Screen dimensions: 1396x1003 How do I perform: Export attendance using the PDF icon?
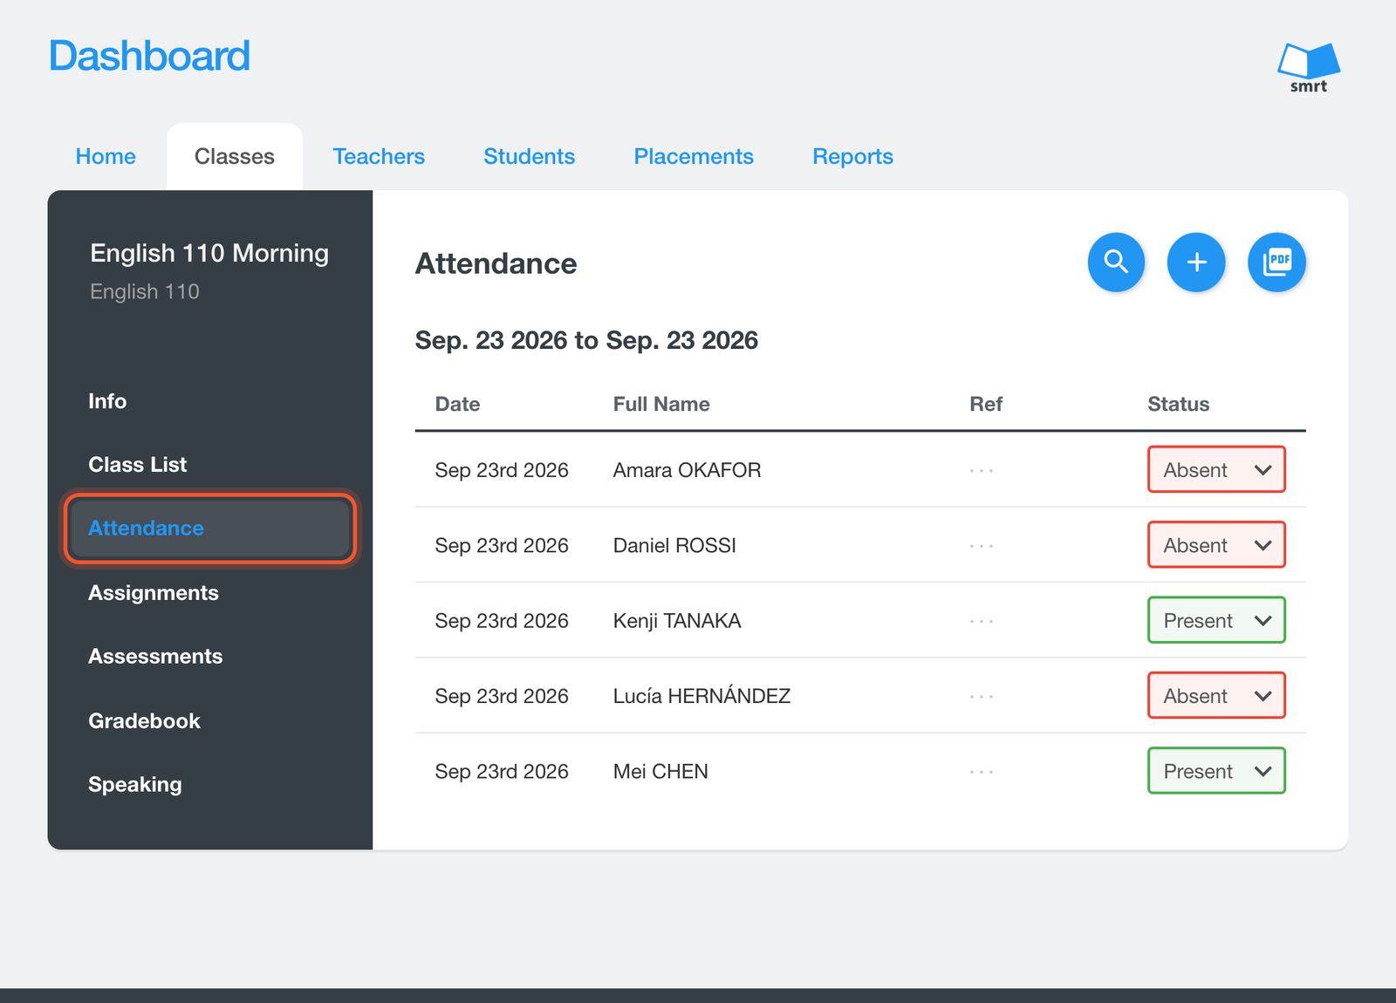(1276, 262)
